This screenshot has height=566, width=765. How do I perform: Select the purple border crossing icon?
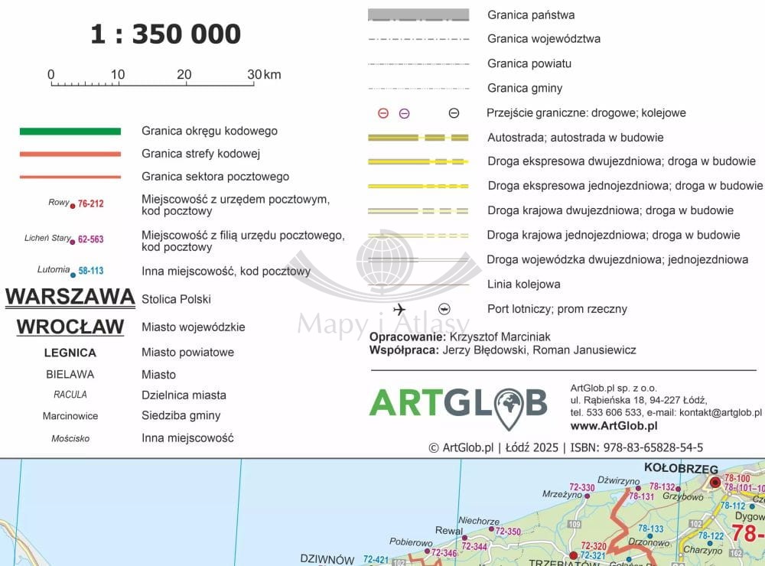click(x=405, y=113)
